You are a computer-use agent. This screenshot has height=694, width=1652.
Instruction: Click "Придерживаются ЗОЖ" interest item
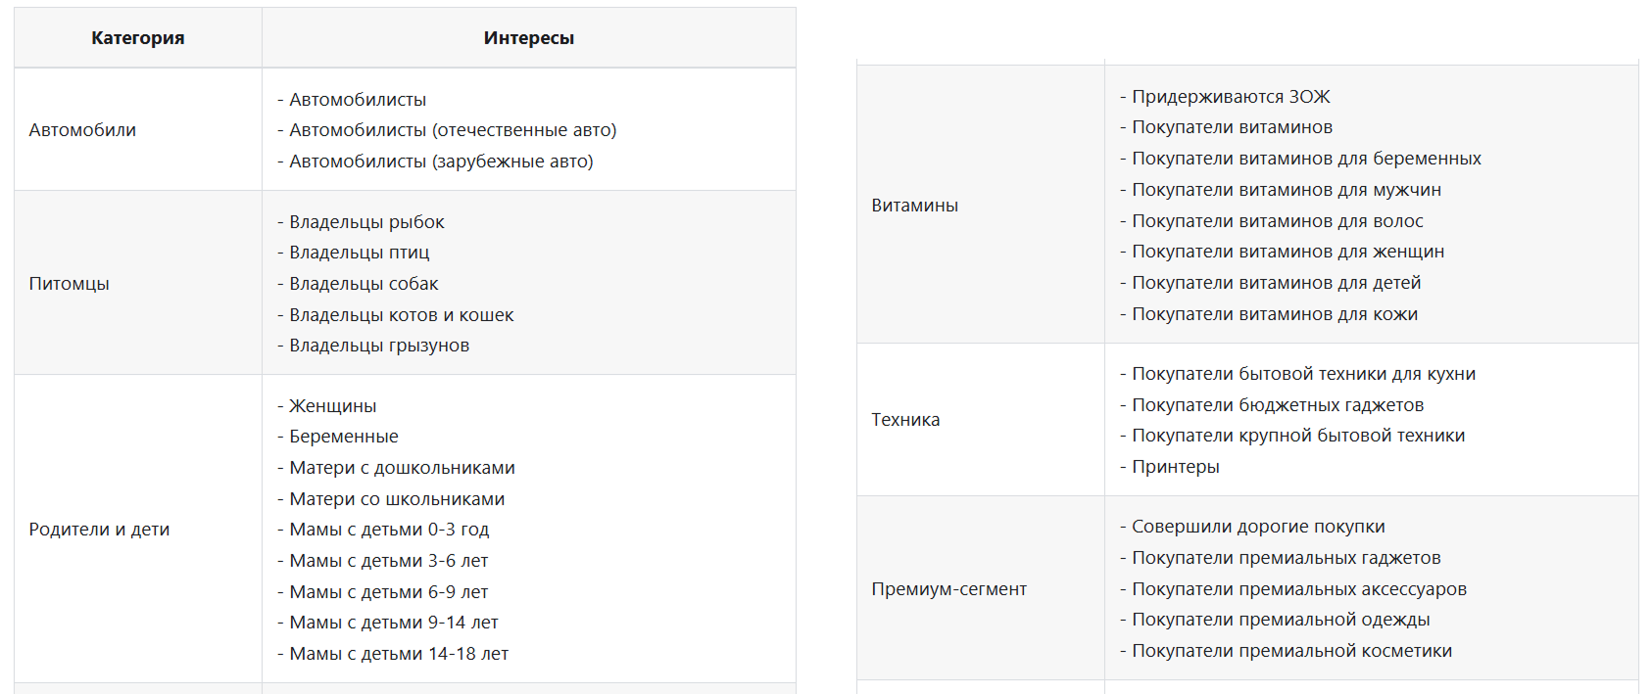tap(1231, 97)
